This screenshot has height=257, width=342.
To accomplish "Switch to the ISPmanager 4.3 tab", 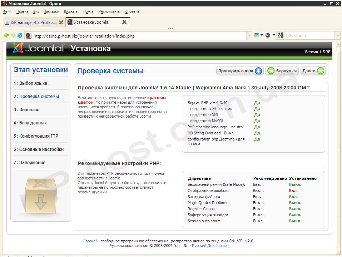I will click(34, 22).
